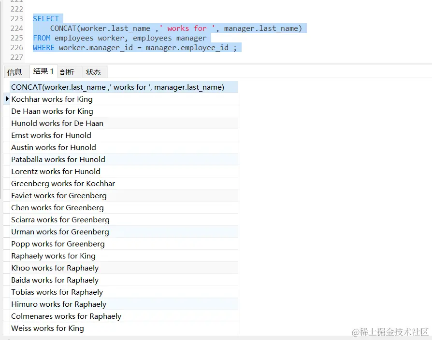This screenshot has height=340, width=432.
Task: Select row 'Urman works for Greenberg'
Action: [124, 232]
